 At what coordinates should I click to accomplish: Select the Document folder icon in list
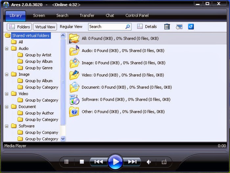click(74, 87)
